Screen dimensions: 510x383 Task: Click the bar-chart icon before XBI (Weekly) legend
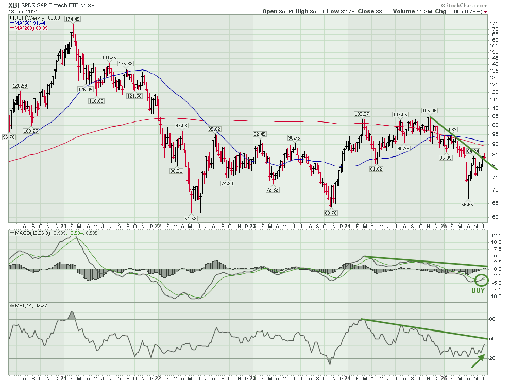pyautogui.click(x=12, y=18)
